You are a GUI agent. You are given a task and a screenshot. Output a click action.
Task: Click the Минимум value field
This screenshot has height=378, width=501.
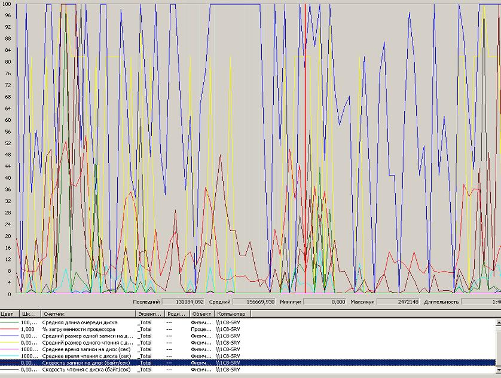325,302
